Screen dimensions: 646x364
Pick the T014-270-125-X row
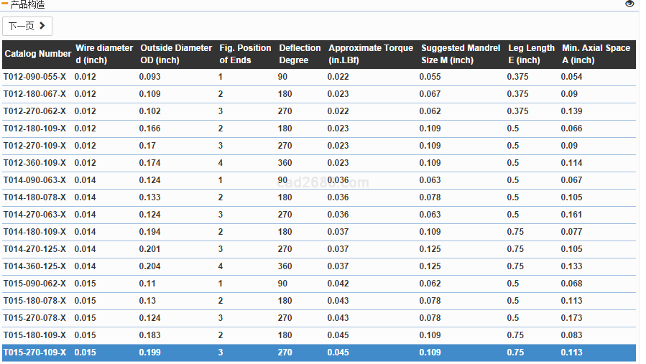(x=34, y=249)
